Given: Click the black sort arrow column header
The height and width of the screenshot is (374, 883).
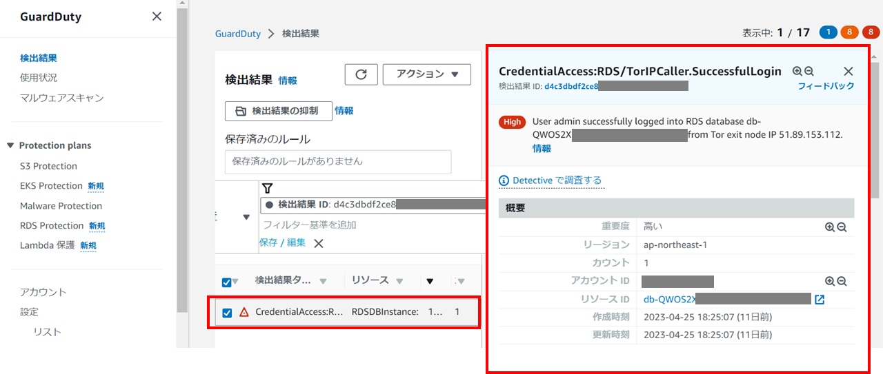Looking at the screenshot, I should point(430,281).
